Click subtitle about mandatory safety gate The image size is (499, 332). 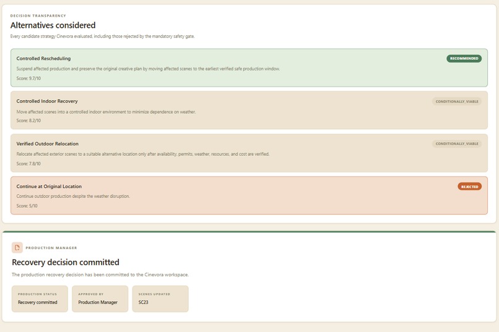tap(103, 36)
